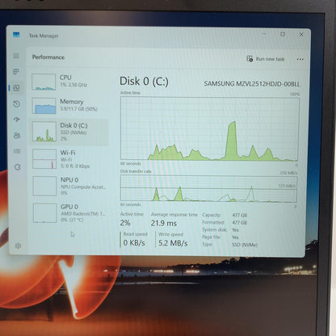Select the Memory performance item
The width and height of the screenshot is (336, 336).
(x=69, y=105)
